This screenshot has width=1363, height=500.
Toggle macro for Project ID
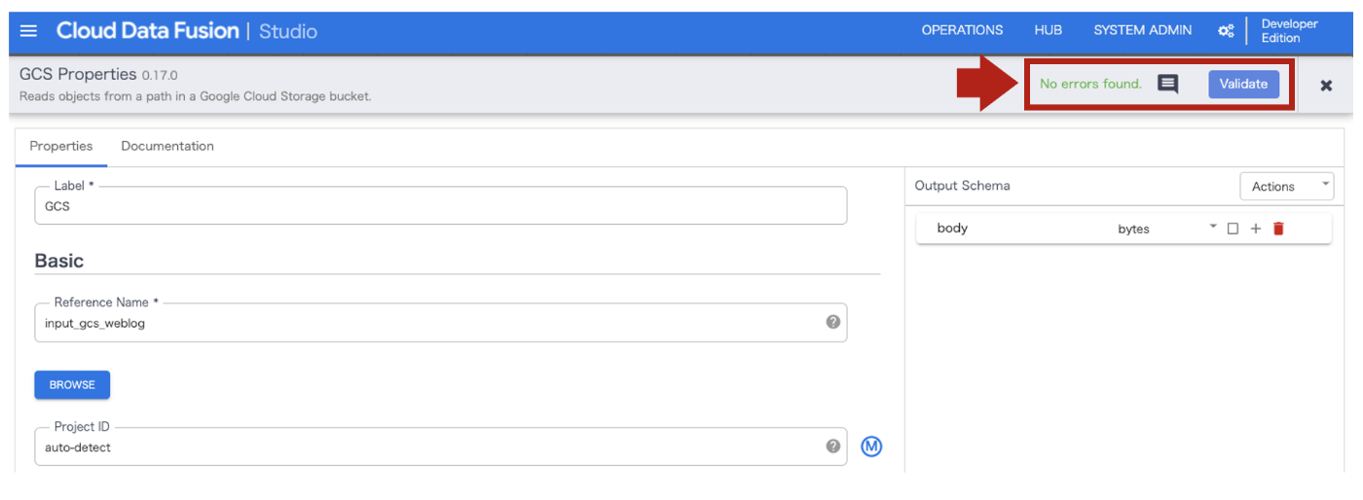(871, 446)
